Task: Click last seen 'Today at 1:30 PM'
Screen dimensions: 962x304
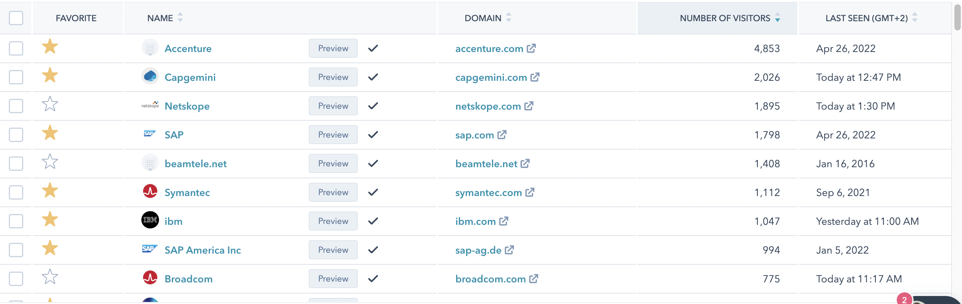Action: pos(855,106)
